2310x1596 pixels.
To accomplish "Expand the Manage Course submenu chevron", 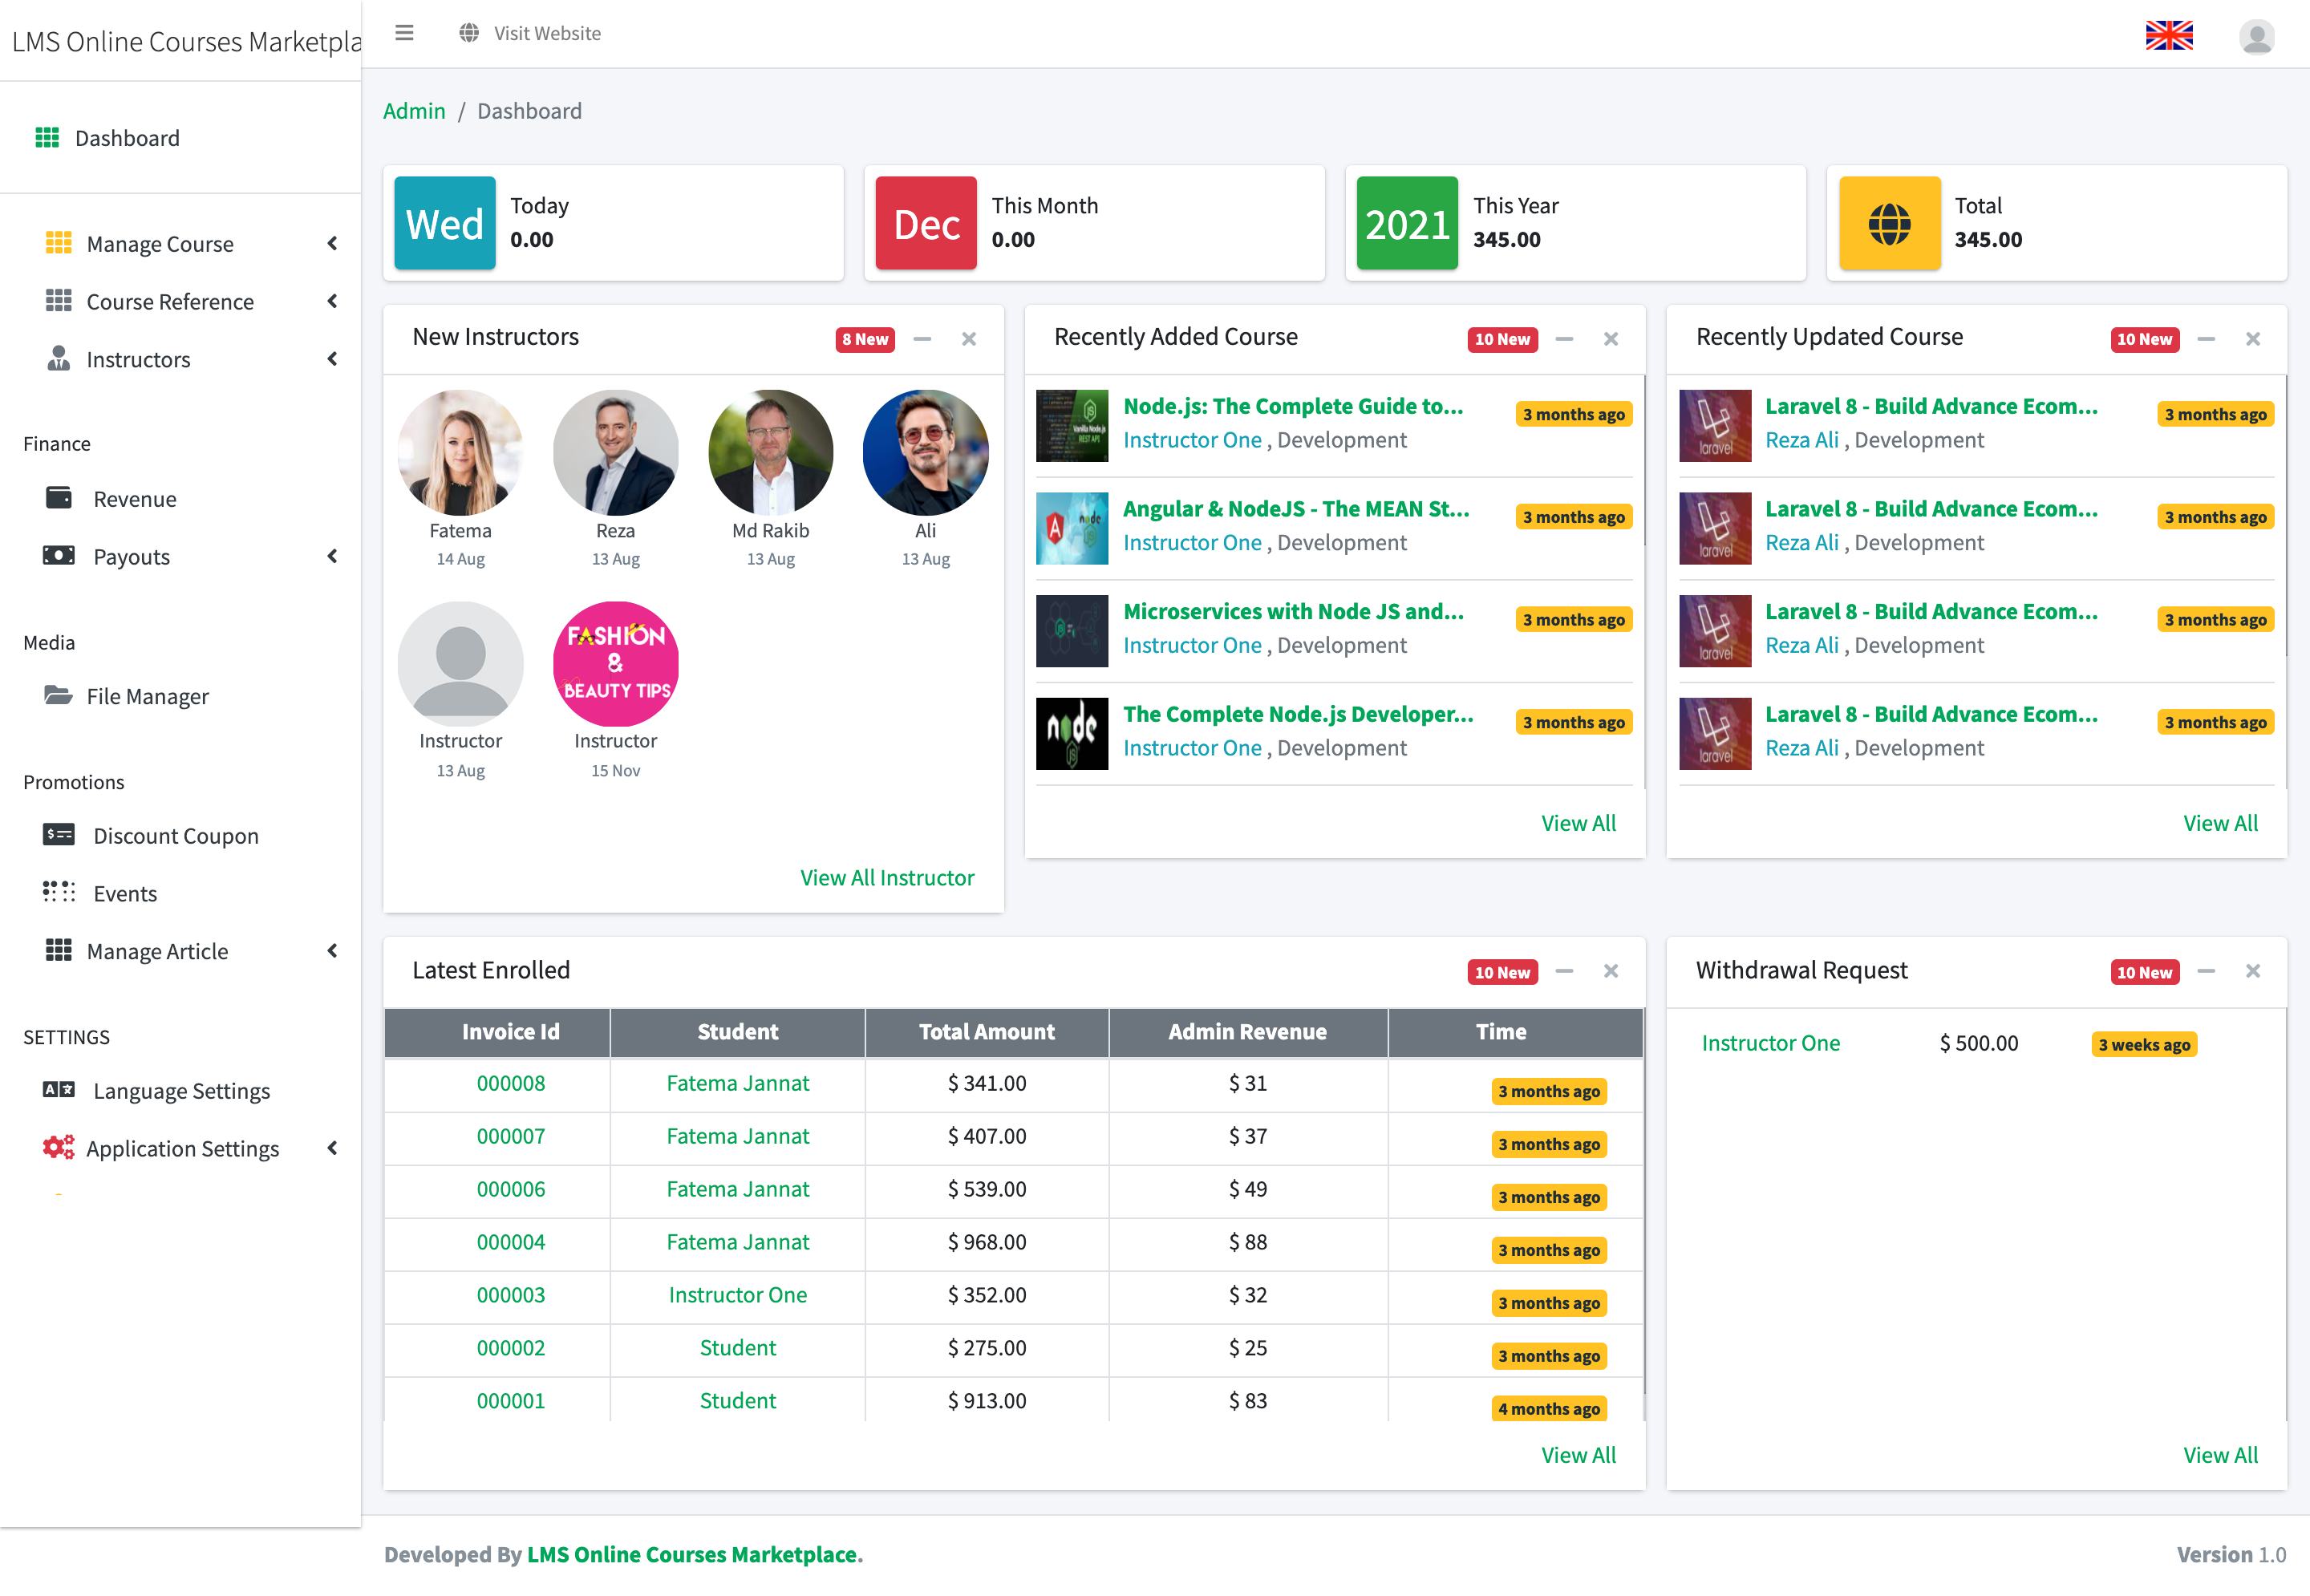I will pos(332,243).
